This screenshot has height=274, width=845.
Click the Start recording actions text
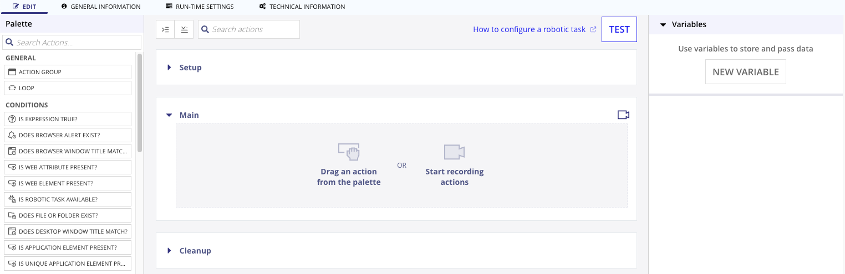[x=455, y=177]
